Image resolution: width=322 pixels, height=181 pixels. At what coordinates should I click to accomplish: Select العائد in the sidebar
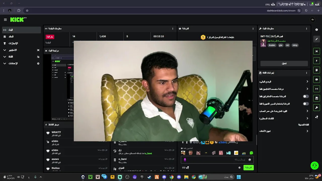[x=21, y=37]
